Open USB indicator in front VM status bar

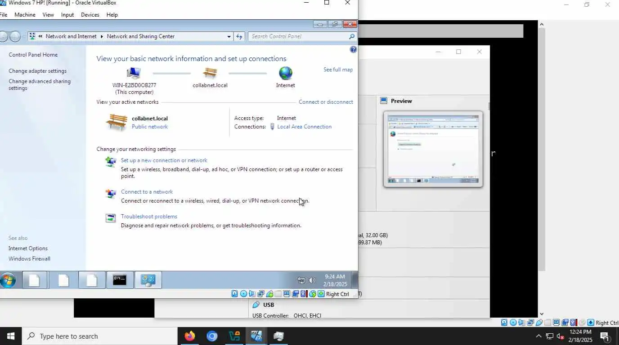point(270,294)
